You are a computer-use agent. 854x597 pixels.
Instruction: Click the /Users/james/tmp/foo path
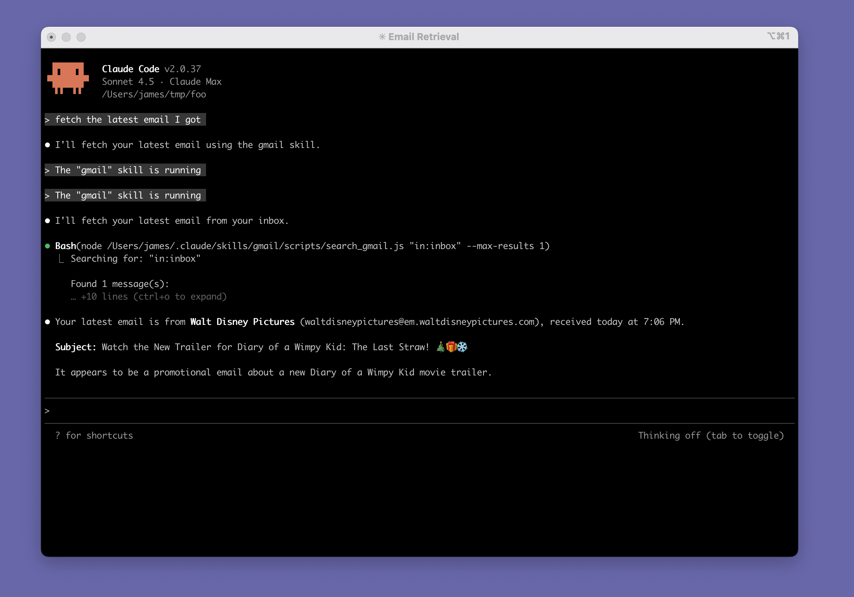point(154,94)
